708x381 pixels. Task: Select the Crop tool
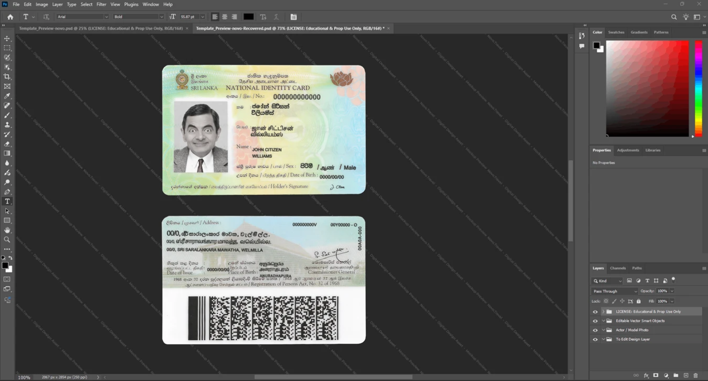(x=7, y=77)
